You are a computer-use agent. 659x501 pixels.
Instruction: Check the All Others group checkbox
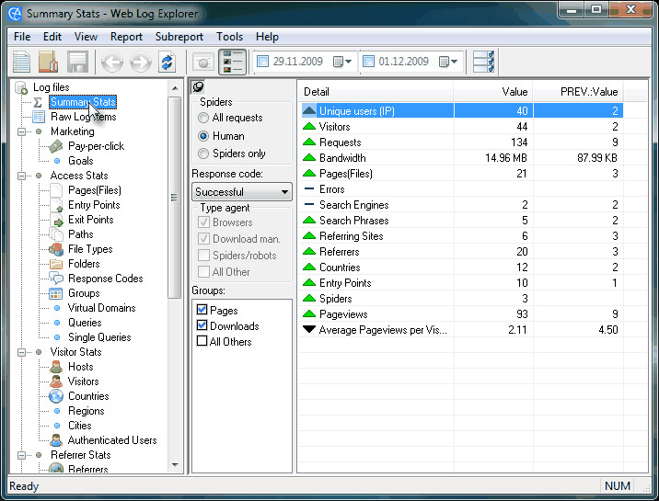202,341
